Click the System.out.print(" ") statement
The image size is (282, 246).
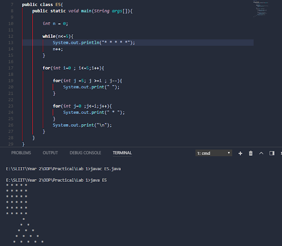(x=91, y=87)
